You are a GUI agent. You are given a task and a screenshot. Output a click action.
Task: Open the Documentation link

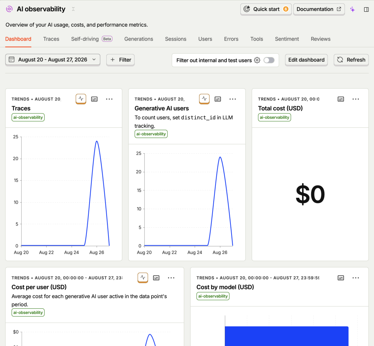click(319, 9)
